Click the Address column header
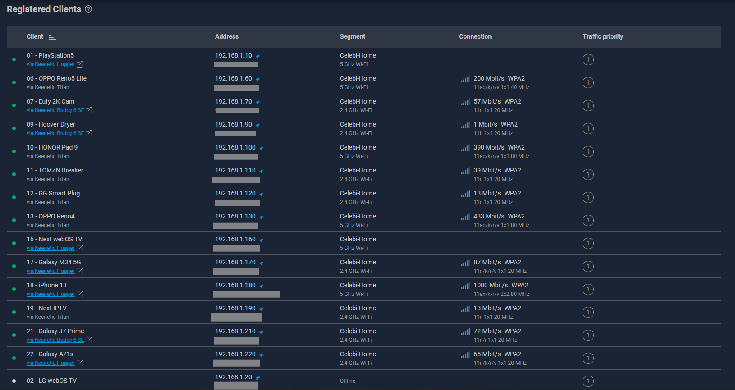 coord(227,36)
